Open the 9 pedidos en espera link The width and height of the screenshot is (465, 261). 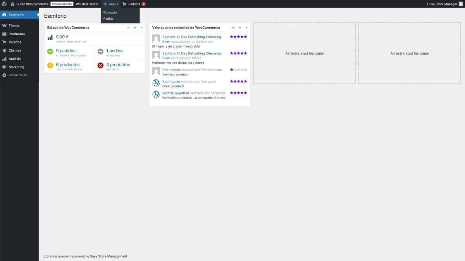pyautogui.click(x=65, y=51)
